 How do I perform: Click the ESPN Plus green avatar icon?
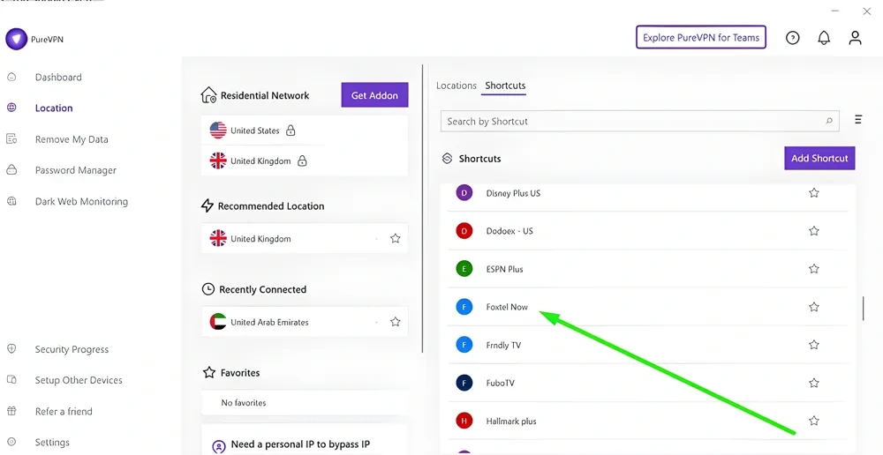tap(464, 269)
